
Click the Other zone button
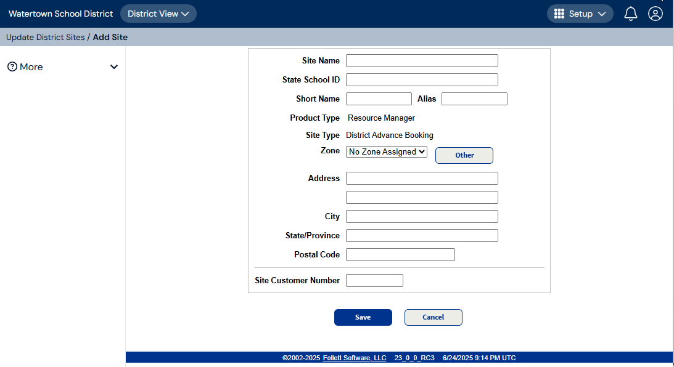(x=464, y=155)
